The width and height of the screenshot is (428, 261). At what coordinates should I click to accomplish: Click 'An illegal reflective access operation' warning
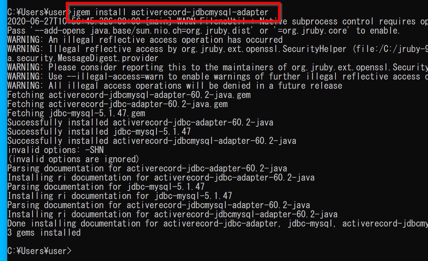pos(145,40)
